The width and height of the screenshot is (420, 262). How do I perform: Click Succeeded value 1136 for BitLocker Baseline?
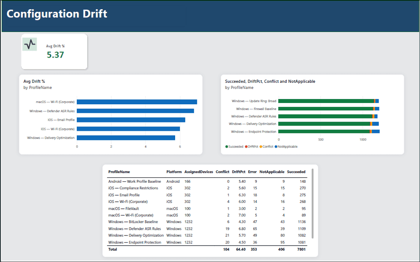click(302, 222)
